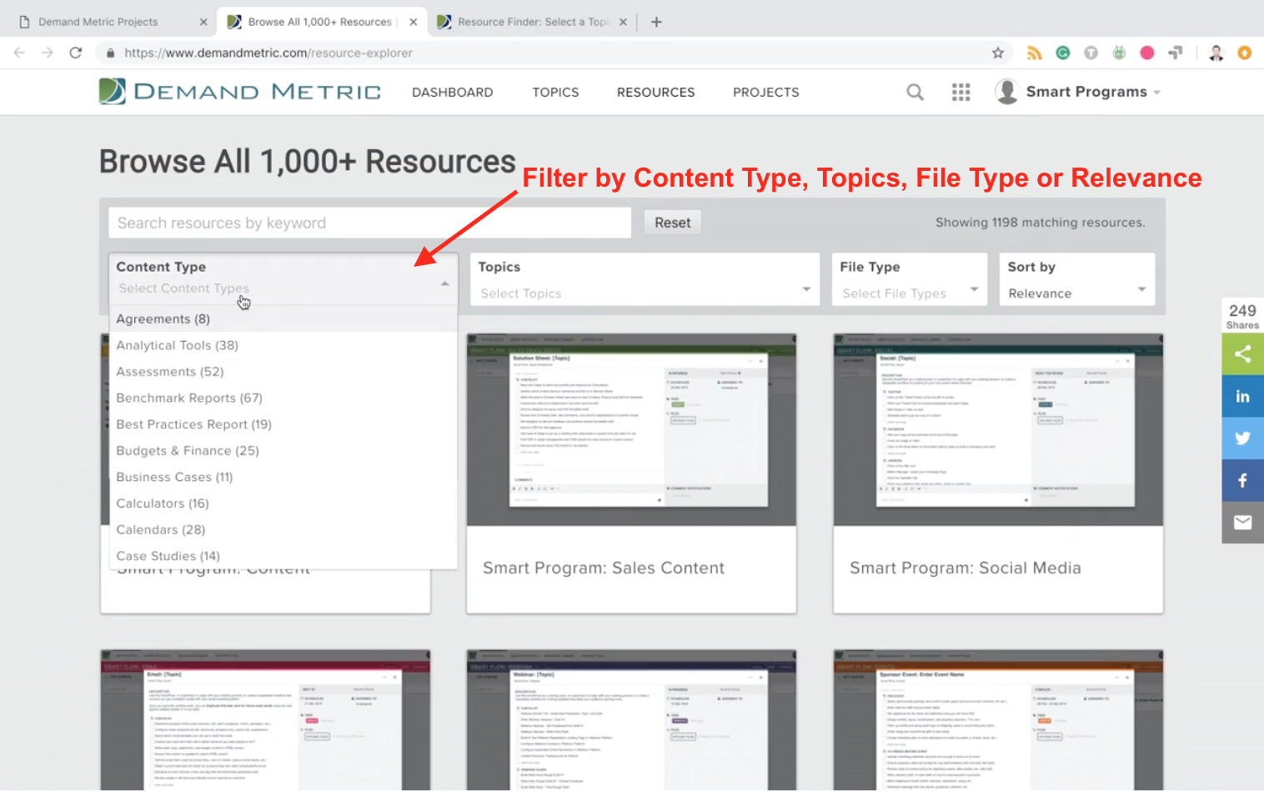Image resolution: width=1264 pixels, height=792 pixels.
Task: Open the TOPICS nav item
Action: 556,93
